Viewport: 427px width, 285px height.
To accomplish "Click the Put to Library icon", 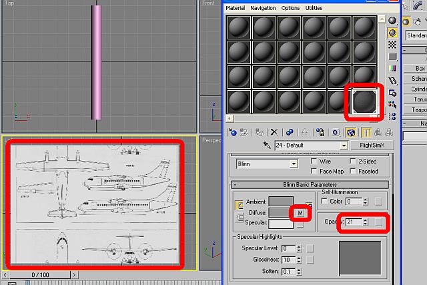I will [320, 133].
